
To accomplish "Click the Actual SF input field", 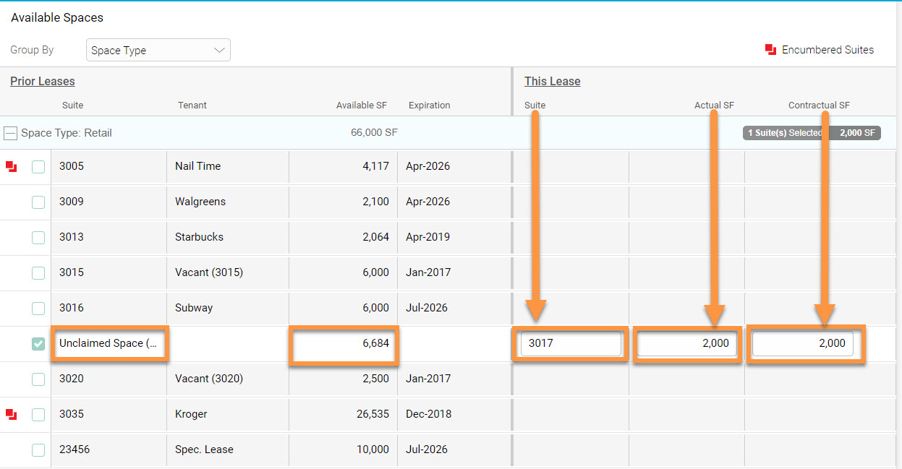I will point(687,344).
